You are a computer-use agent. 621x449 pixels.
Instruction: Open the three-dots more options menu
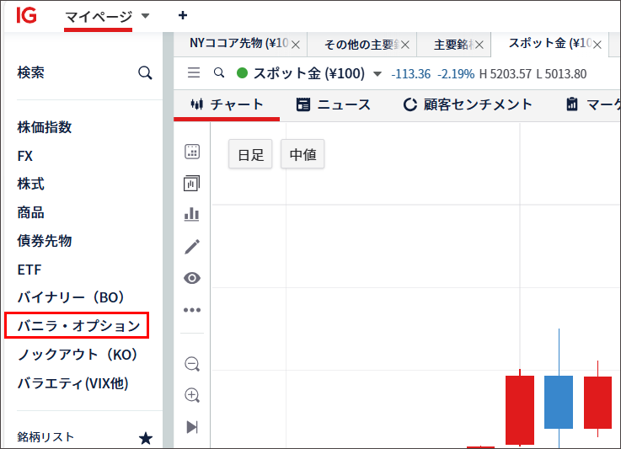(x=192, y=310)
